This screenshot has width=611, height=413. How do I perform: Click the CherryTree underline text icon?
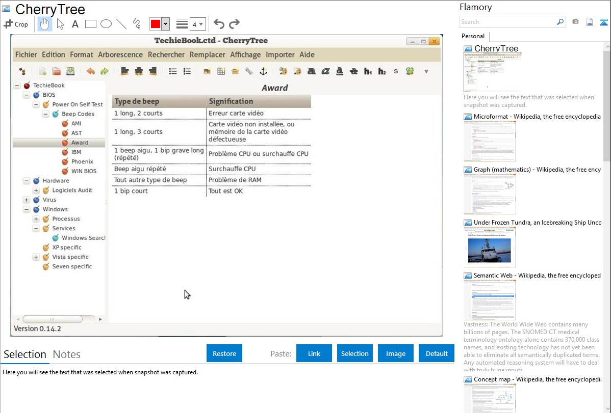pos(340,71)
